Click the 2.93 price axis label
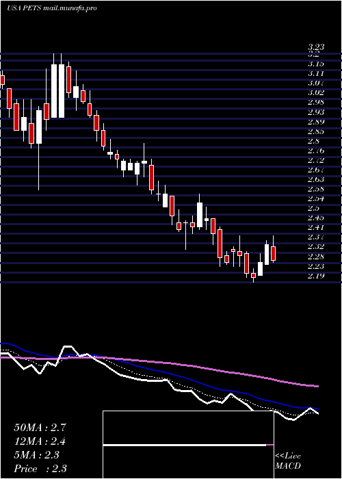This screenshot has width=342, height=479. 316,112
